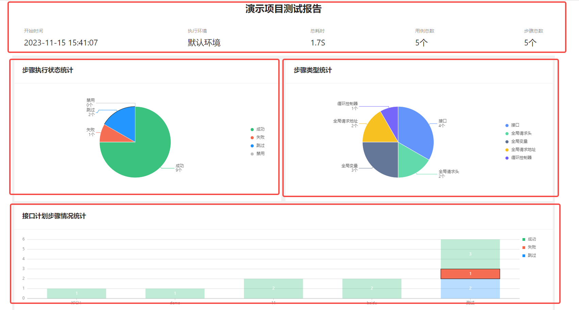Click the fourth bar with value 2
This screenshot has height=310, width=579.
click(x=372, y=288)
